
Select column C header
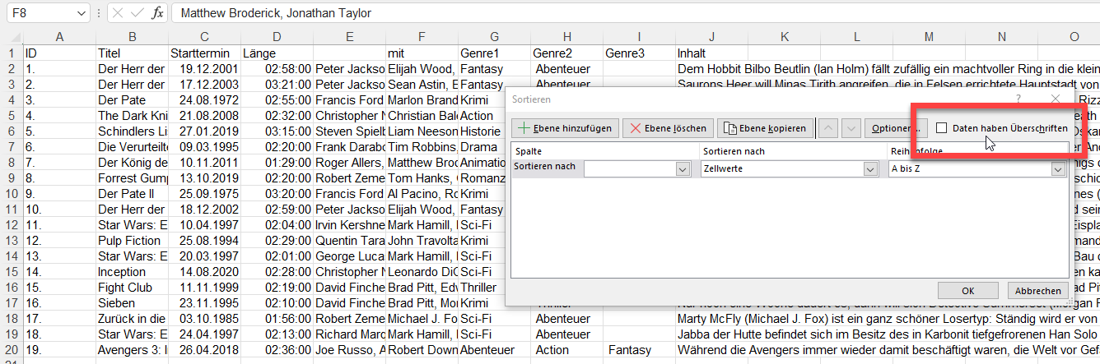pos(204,37)
